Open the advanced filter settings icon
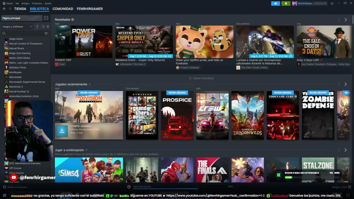Screen dimensions: 354x199 click(x=46, y=33)
